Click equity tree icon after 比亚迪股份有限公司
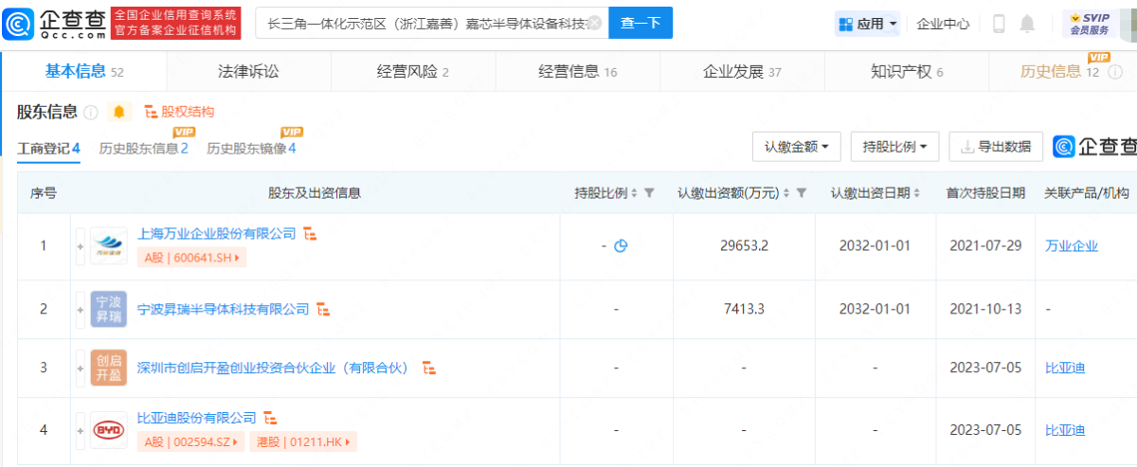The height and width of the screenshot is (467, 1137). pyautogui.click(x=270, y=417)
